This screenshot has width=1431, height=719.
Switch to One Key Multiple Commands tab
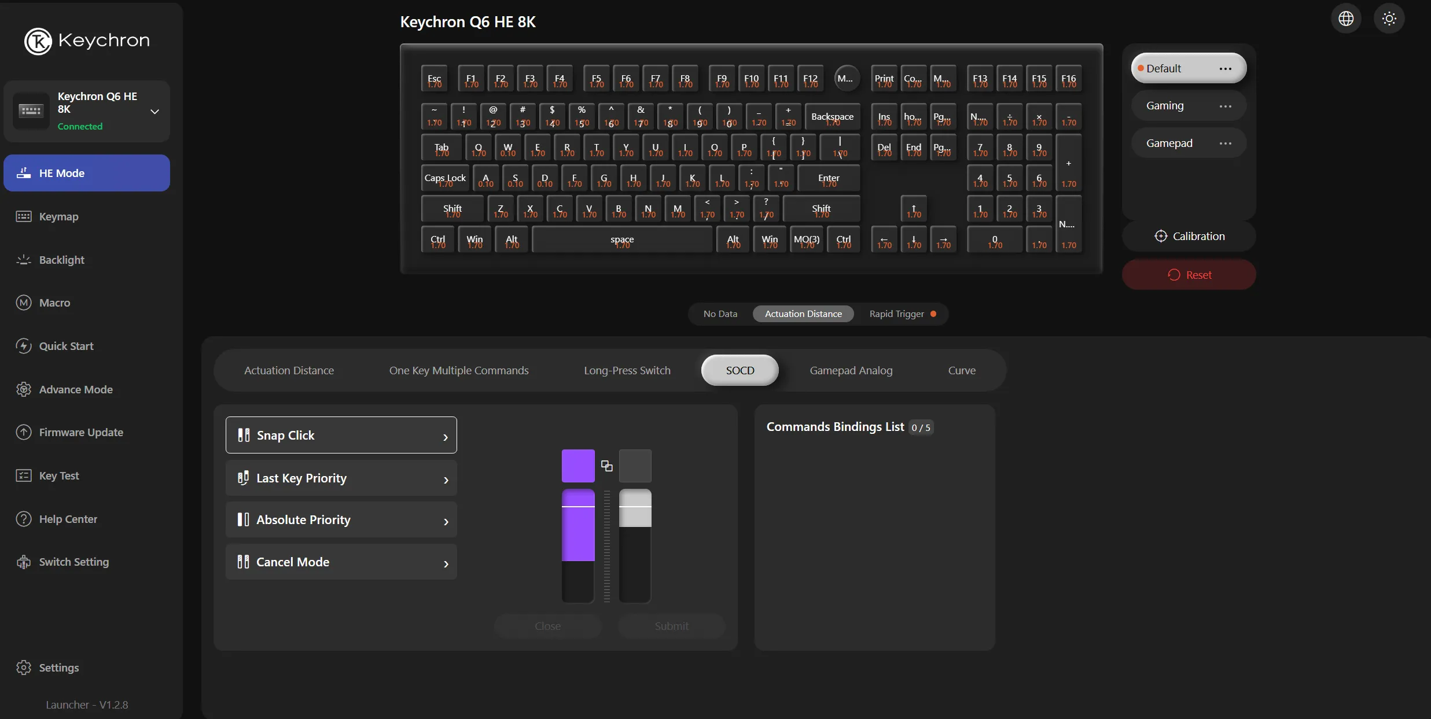pyautogui.click(x=458, y=370)
